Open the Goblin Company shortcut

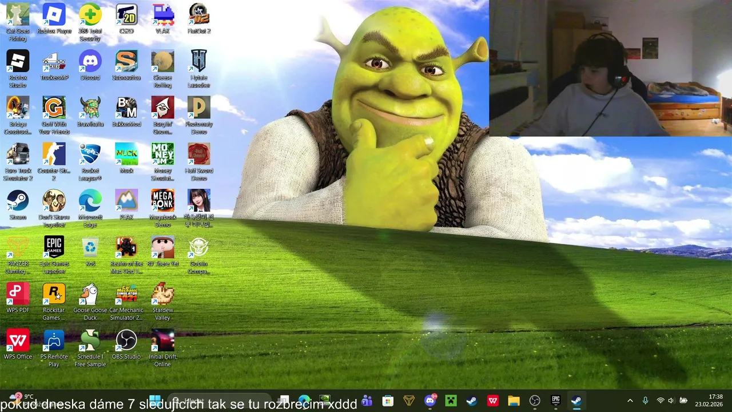coord(199,255)
